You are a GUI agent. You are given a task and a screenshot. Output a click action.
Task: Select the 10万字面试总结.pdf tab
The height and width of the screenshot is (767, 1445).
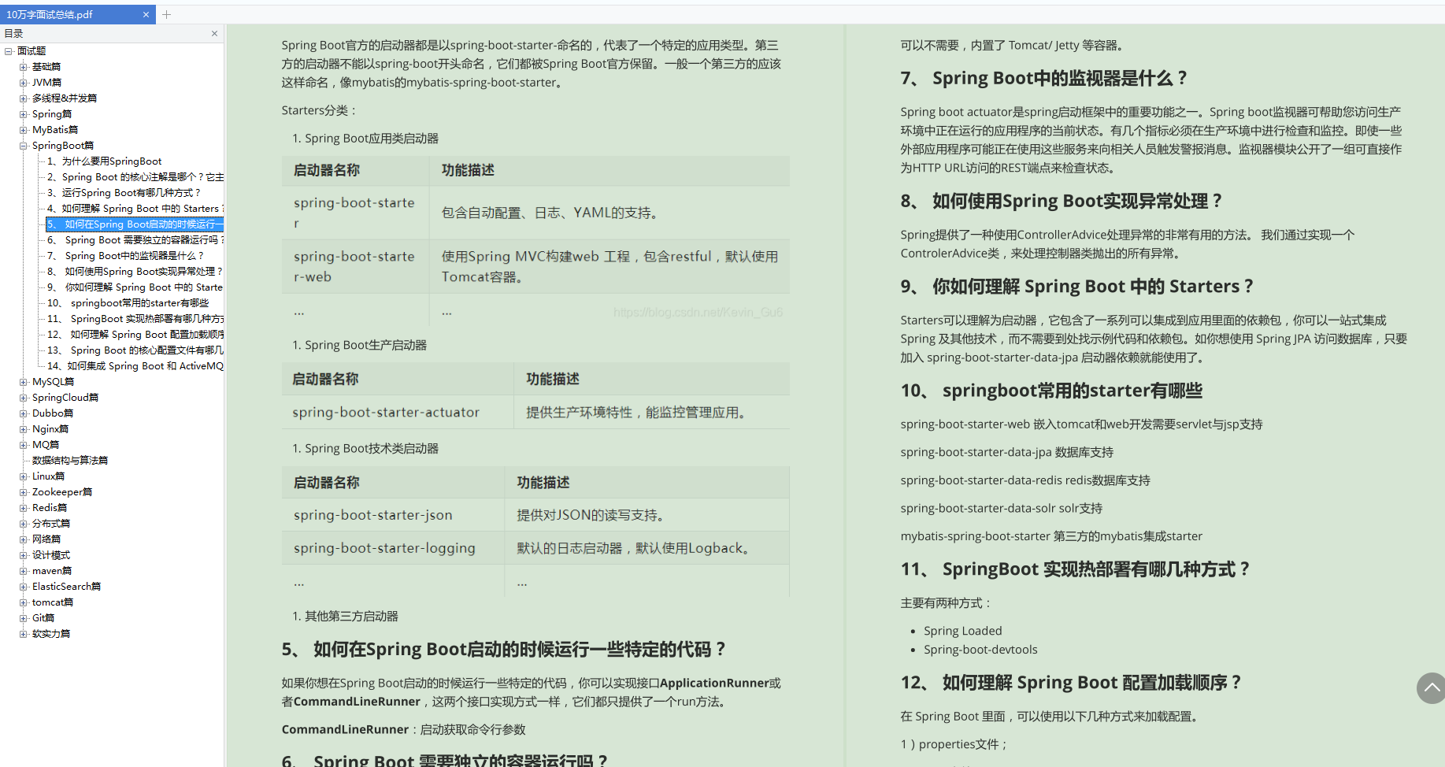(71, 15)
